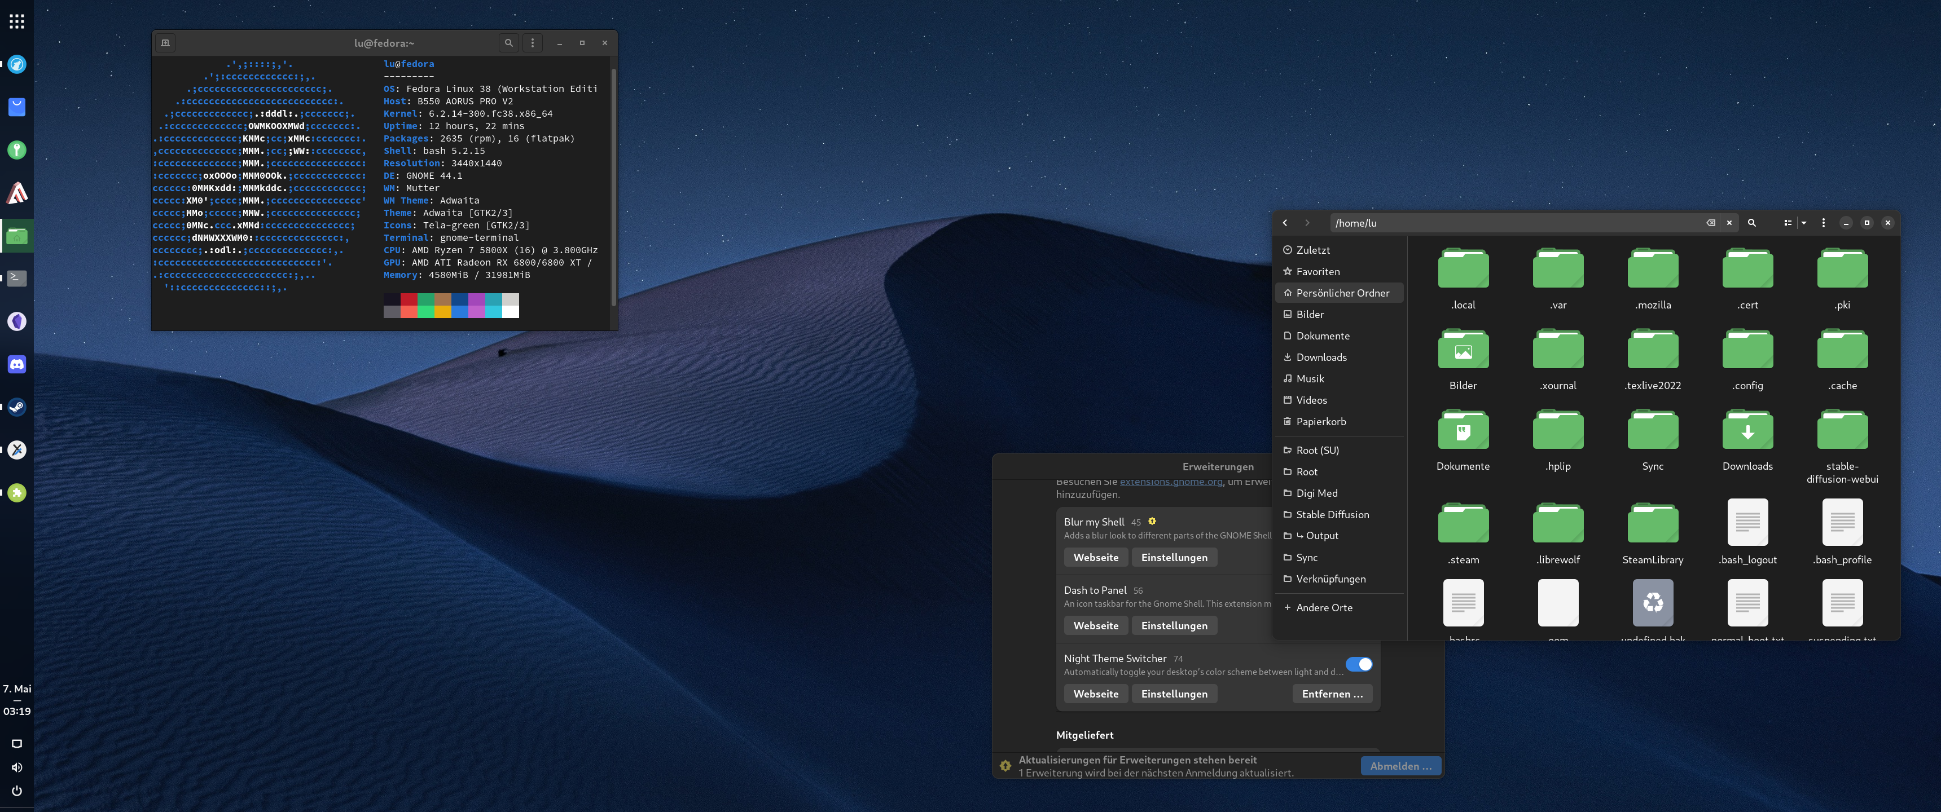The height and width of the screenshot is (812, 1941).
Task: Open Videos in the Files sidebar
Action: (1339, 400)
